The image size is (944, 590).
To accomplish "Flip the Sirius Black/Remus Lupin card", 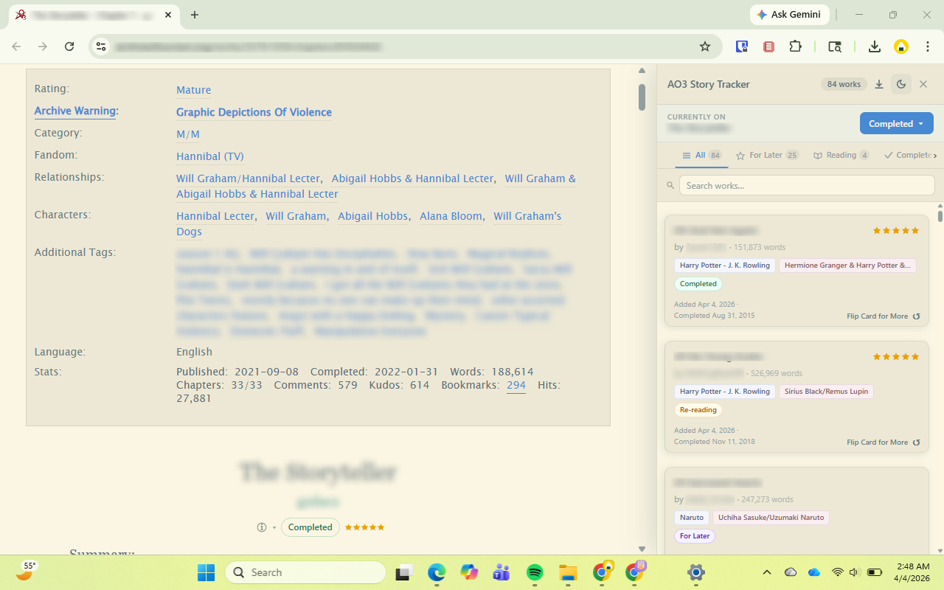I will tap(884, 442).
